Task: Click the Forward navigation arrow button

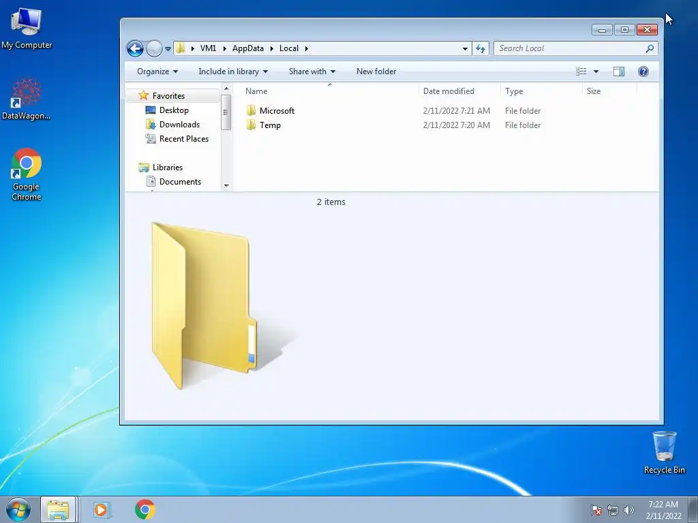Action: [x=154, y=48]
